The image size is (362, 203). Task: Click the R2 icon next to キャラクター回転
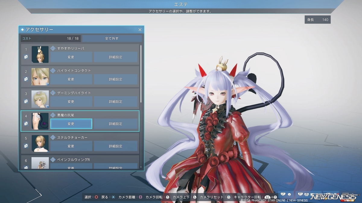(x=267, y=197)
